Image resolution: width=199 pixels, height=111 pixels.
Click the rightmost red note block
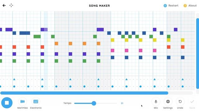183,47
